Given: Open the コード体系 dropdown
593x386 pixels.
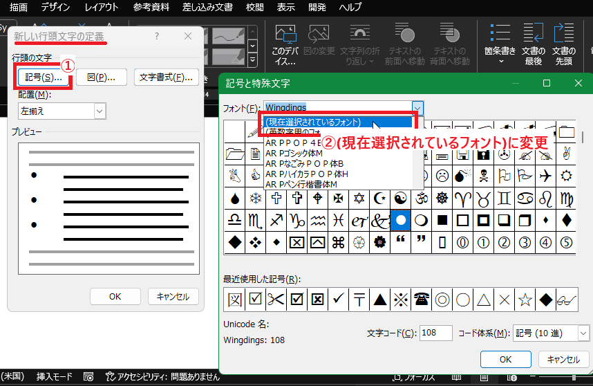Looking at the screenshot, I should pyautogui.click(x=583, y=333).
